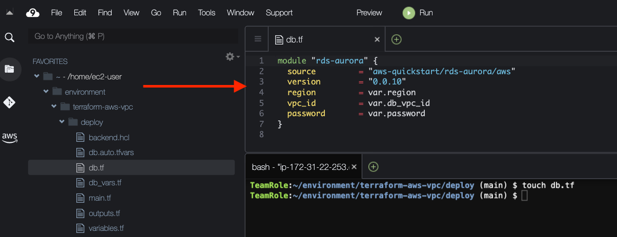Open new editor tab with plus icon

point(397,39)
